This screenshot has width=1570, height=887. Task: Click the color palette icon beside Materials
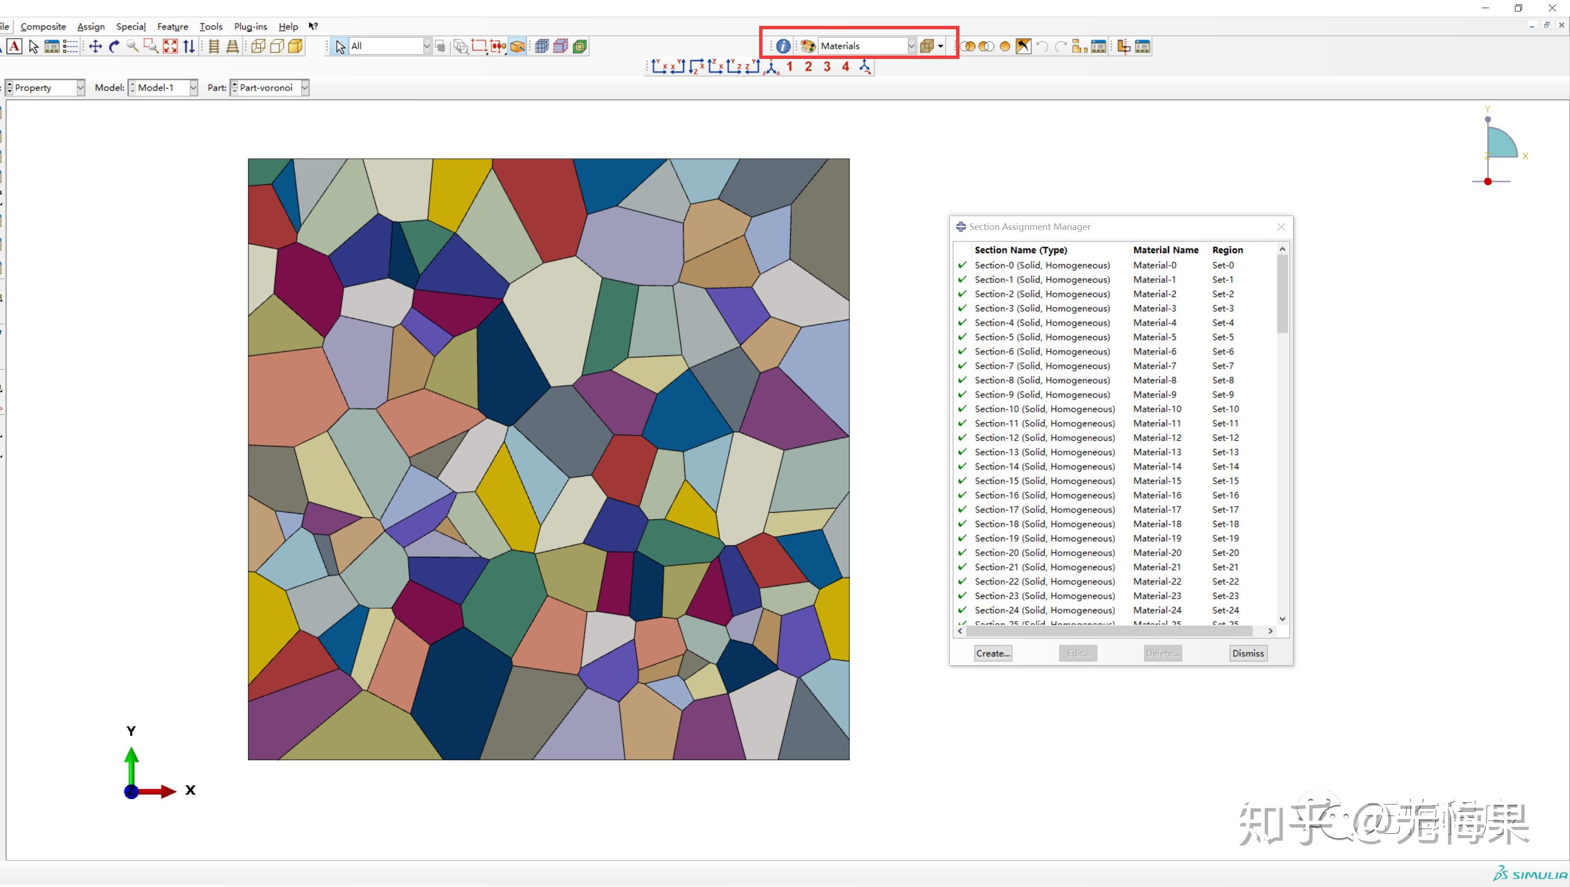[x=808, y=46]
